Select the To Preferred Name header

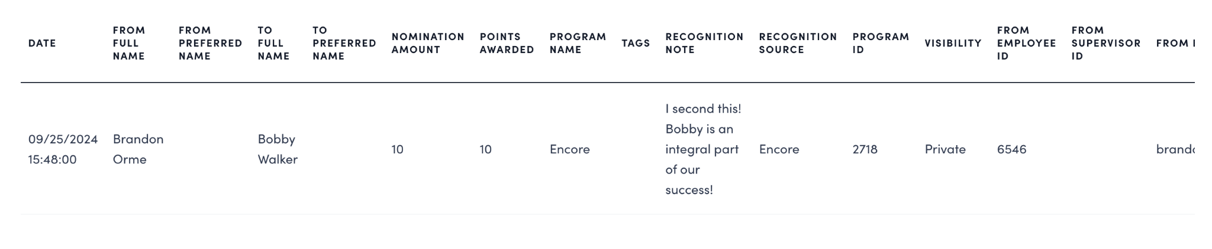(x=344, y=43)
